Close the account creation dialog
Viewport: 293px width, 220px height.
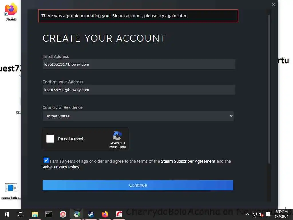pos(273,5)
